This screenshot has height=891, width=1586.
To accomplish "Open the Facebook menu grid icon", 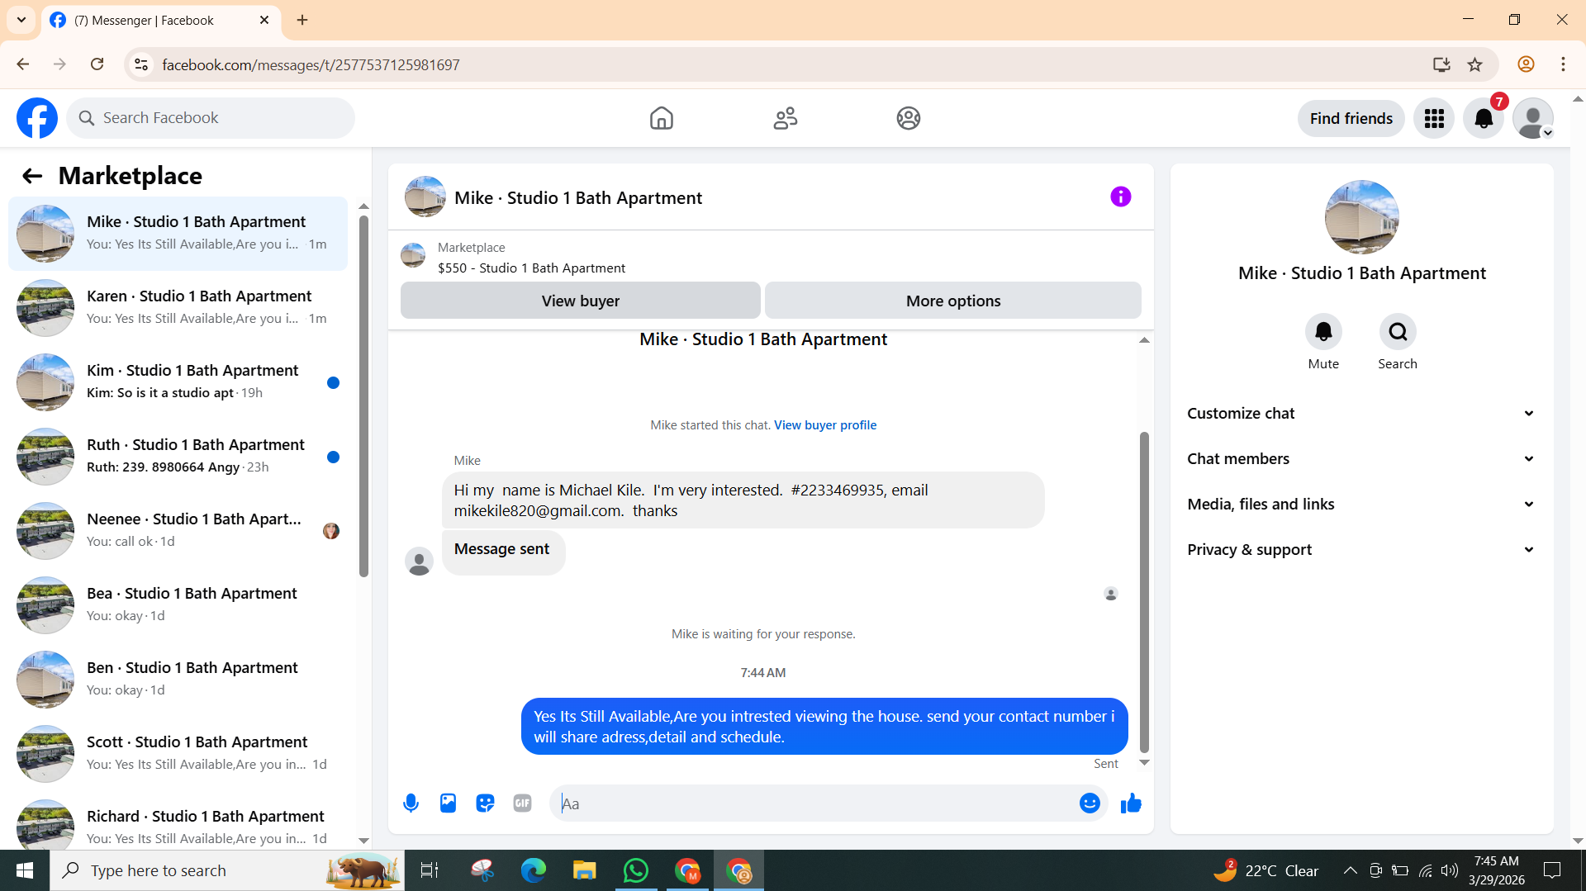I will pos(1434,118).
